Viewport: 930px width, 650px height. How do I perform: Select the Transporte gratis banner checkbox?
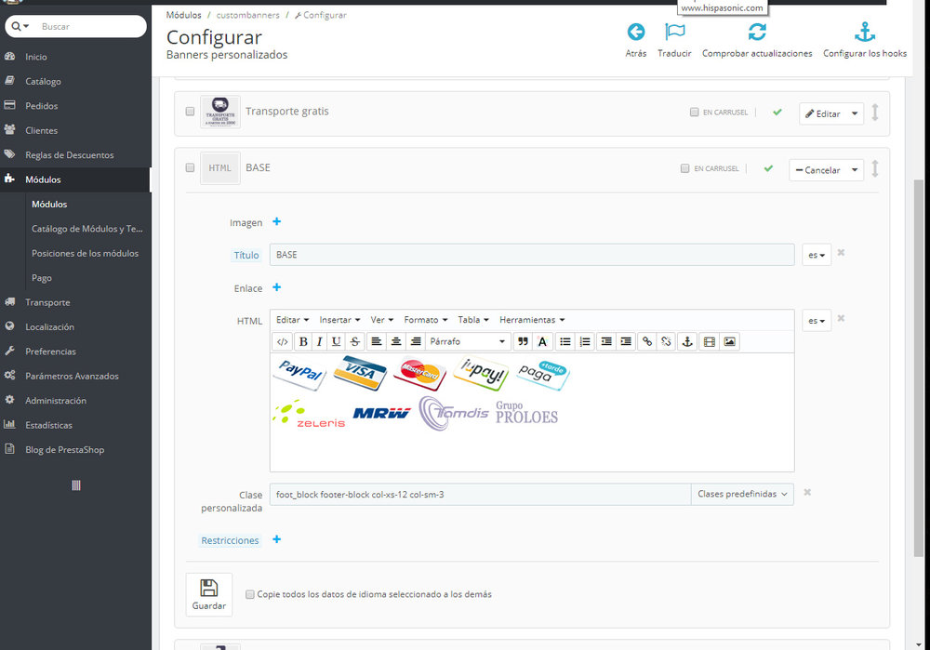[190, 112]
